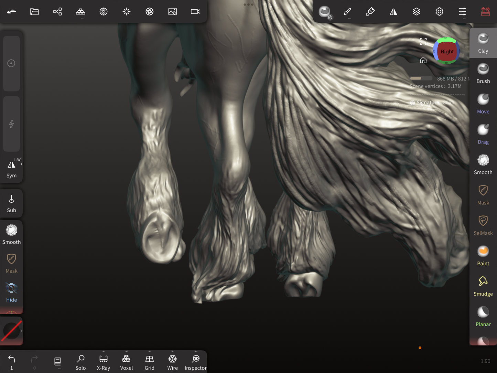Toggle the Grid display
Viewport: 497px width, 373px height.
tap(149, 362)
